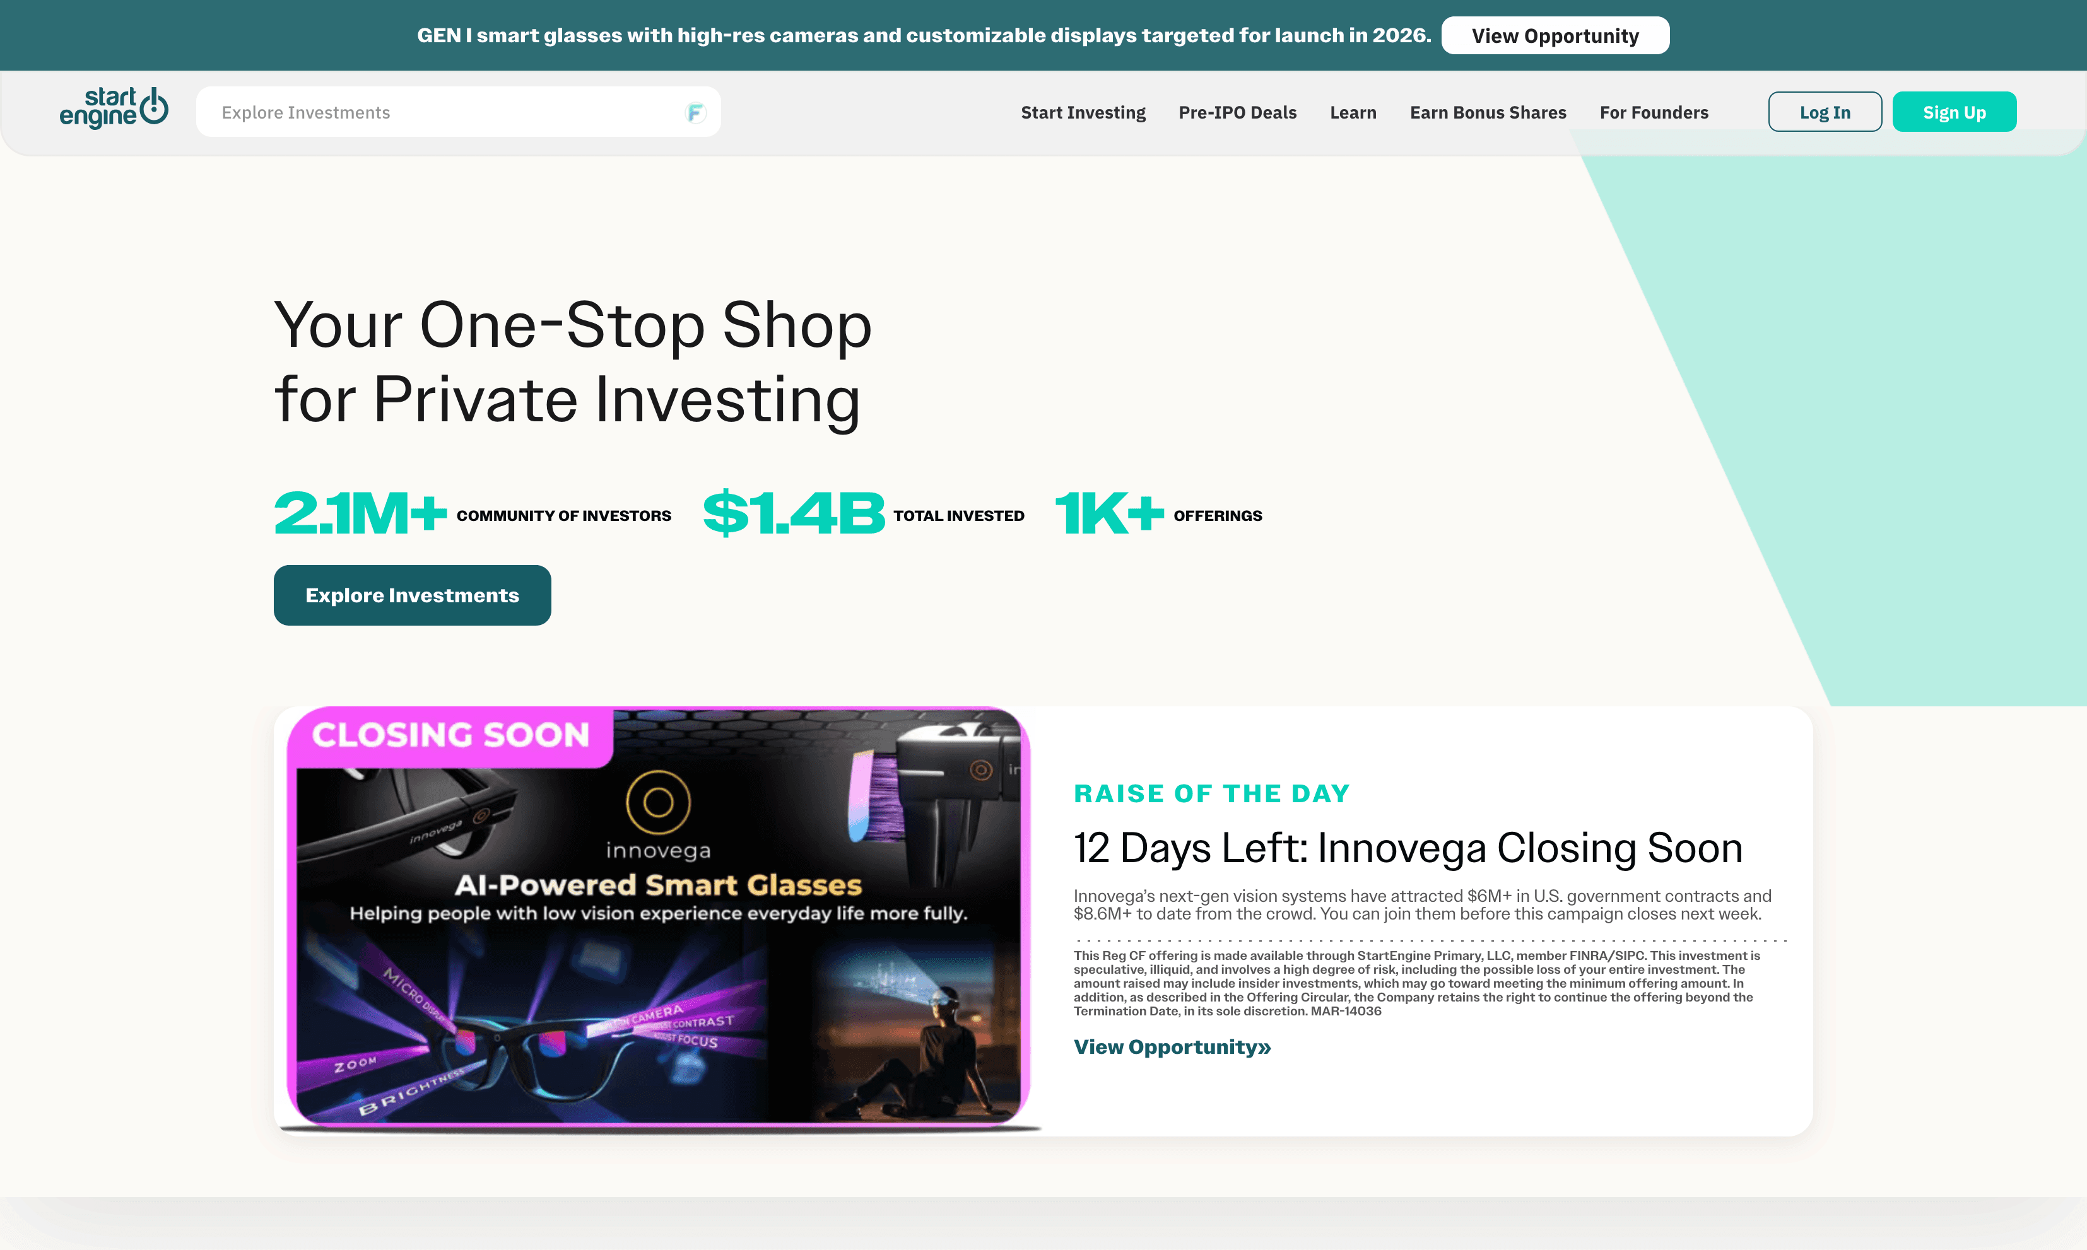Open the Learn menu item
The width and height of the screenshot is (2087, 1250).
[1352, 112]
